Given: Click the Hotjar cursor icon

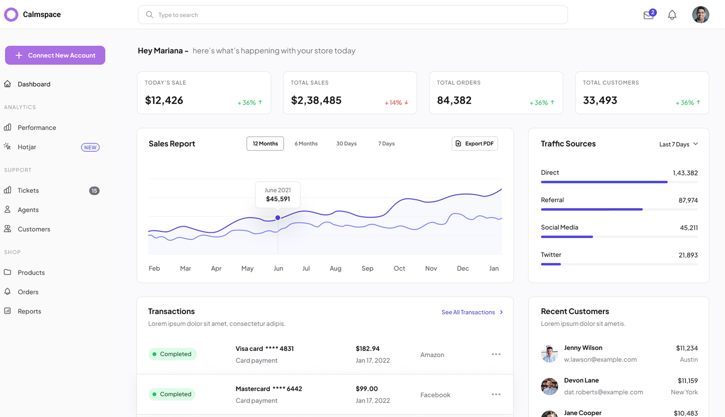Looking at the screenshot, I should click(8, 147).
